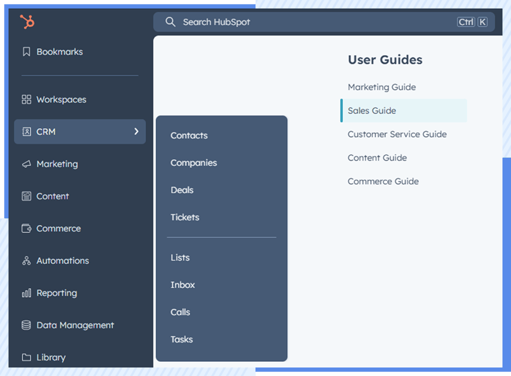
Task: Click the Library folder icon
Action: click(26, 357)
